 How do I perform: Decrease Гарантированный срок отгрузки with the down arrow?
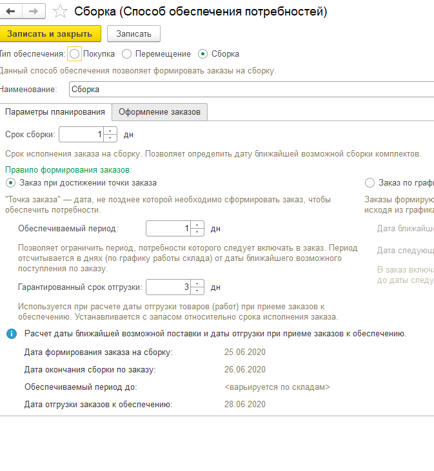[x=197, y=291]
